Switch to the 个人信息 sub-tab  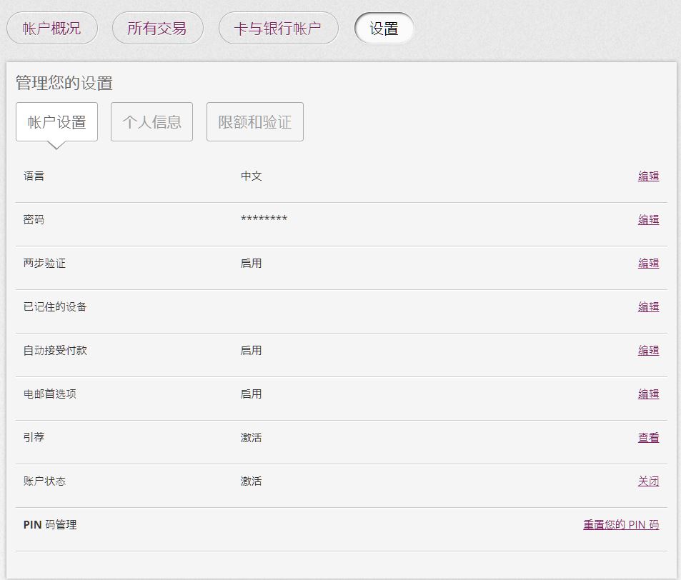coord(151,122)
